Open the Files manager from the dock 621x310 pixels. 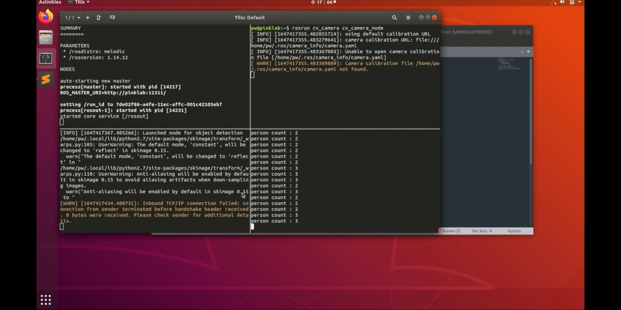46,37
